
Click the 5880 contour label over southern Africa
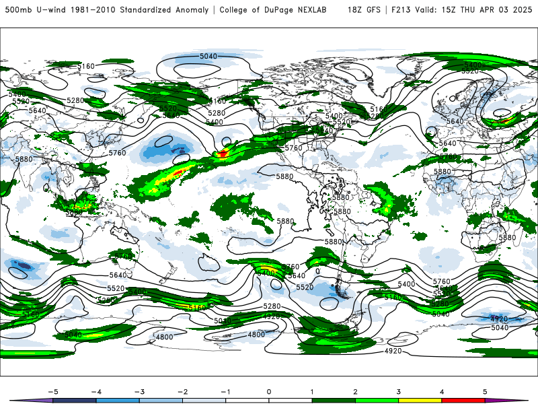(x=507, y=238)
